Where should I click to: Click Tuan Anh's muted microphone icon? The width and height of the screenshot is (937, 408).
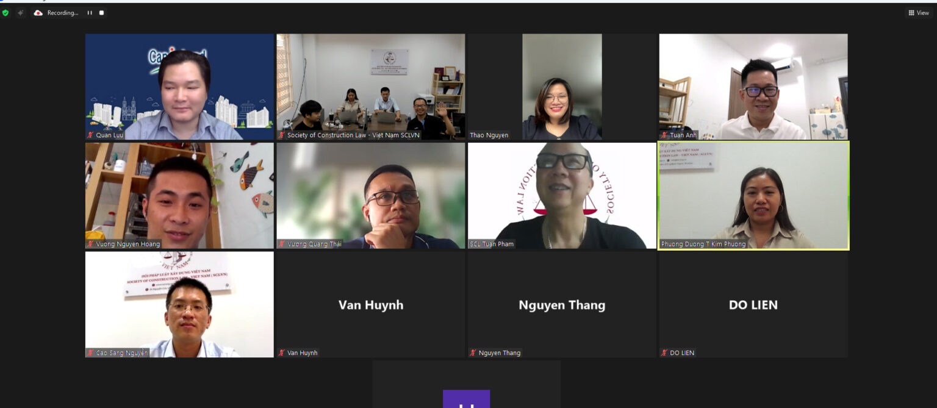(664, 135)
